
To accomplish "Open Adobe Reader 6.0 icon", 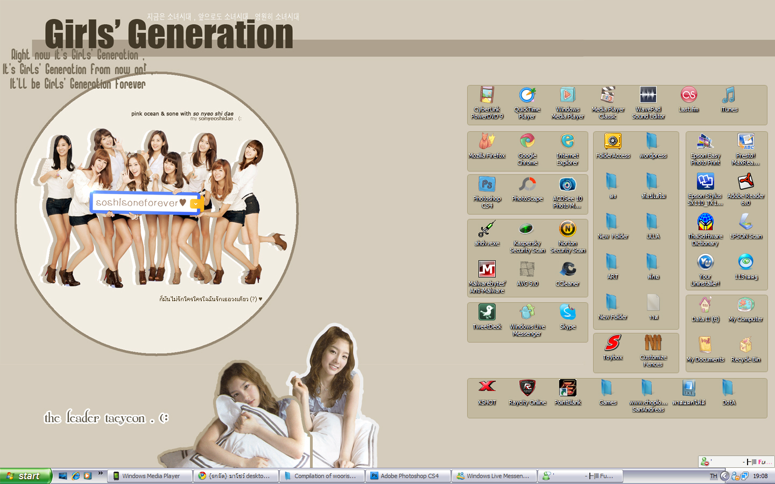I will point(746,189).
